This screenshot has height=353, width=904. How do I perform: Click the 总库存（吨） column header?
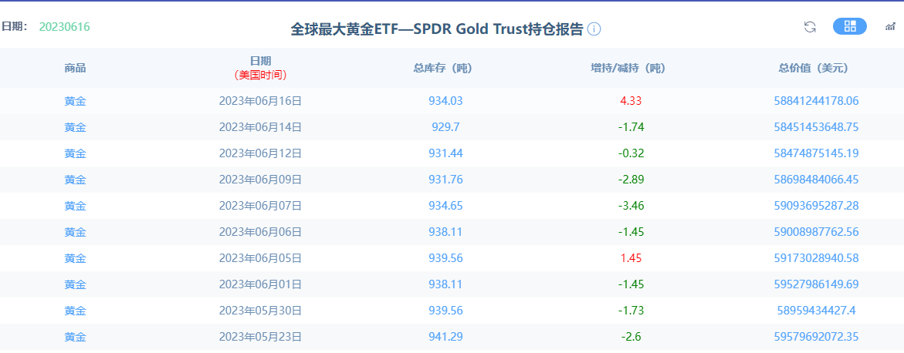(x=445, y=68)
